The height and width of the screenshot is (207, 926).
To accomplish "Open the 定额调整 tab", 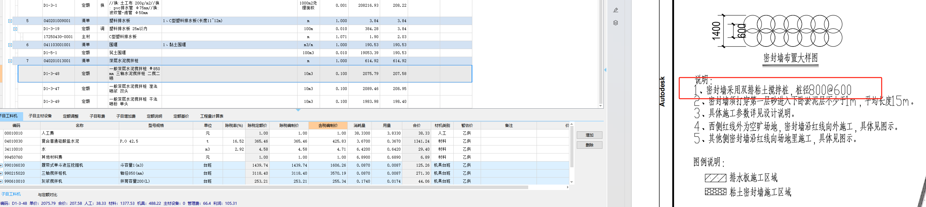I will (71, 116).
